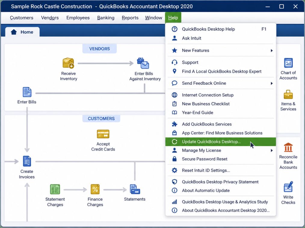305x228 pixels.
Task: Open the Reports menu
Action: [x=130, y=18]
